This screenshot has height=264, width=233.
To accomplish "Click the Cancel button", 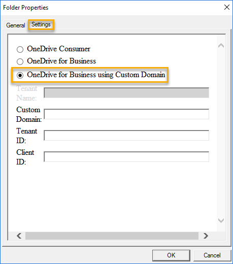I will coord(212,255).
